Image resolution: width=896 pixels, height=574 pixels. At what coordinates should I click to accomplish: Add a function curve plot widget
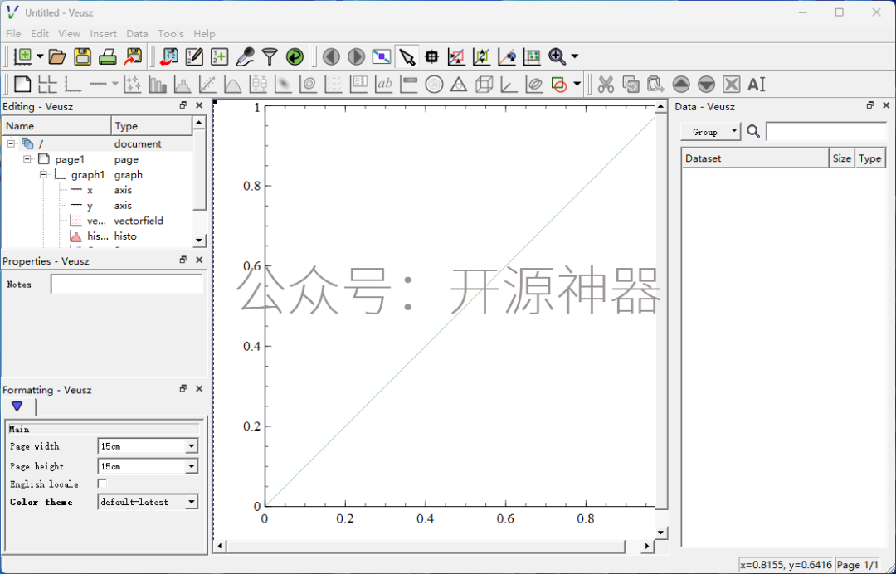pyautogui.click(x=233, y=85)
